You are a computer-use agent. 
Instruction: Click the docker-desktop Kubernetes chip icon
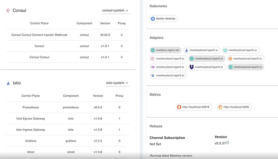(153, 19)
